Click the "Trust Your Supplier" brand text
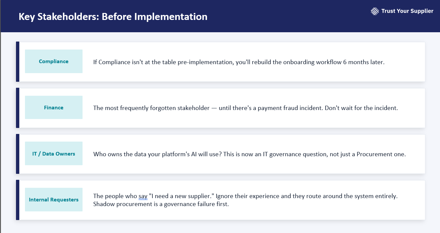Image resolution: width=440 pixels, height=233 pixels. pyautogui.click(x=407, y=11)
